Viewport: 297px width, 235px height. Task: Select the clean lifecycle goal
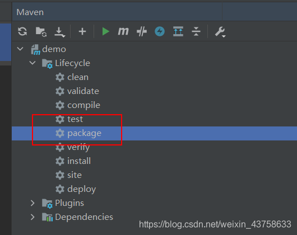pos(78,77)
